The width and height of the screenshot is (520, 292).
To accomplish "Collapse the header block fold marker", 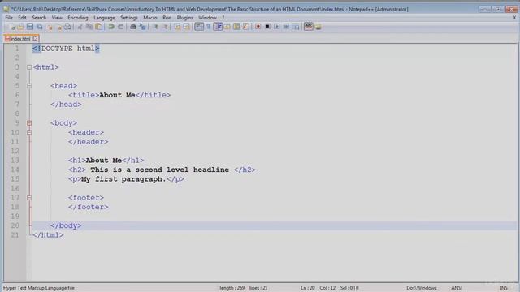I will (x=29, y=132).
